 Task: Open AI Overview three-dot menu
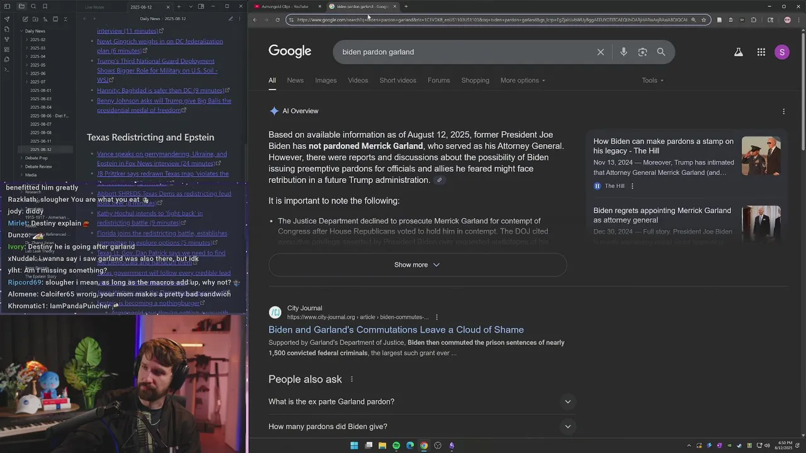pos(784,111)
